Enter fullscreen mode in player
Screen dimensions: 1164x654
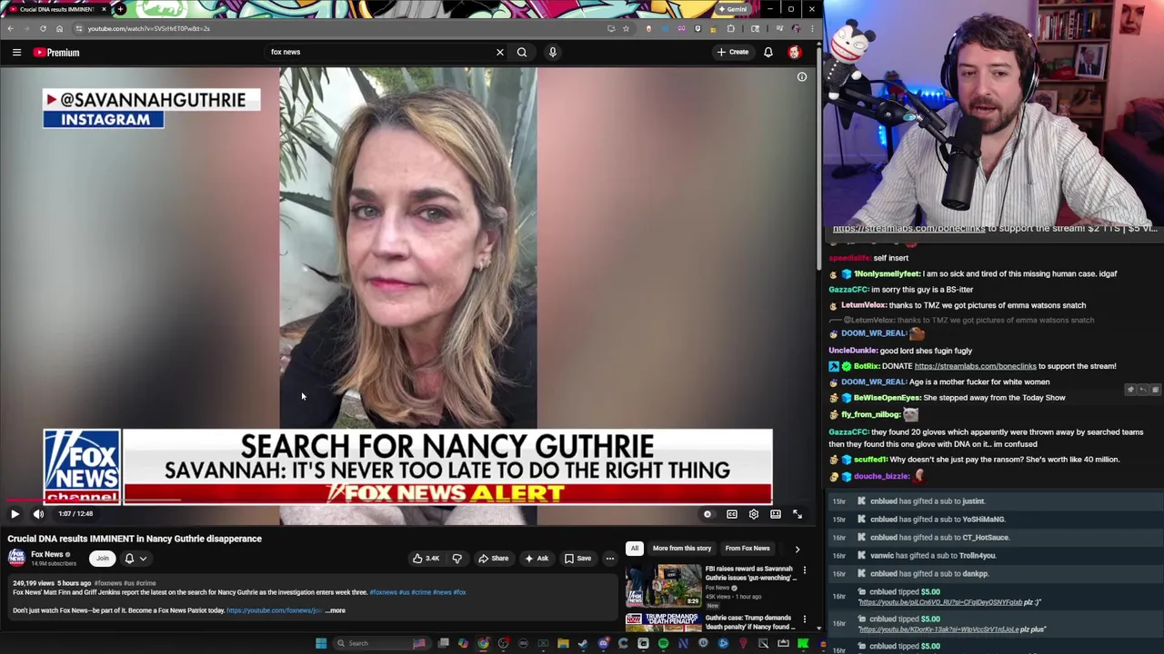click(798, 514)
